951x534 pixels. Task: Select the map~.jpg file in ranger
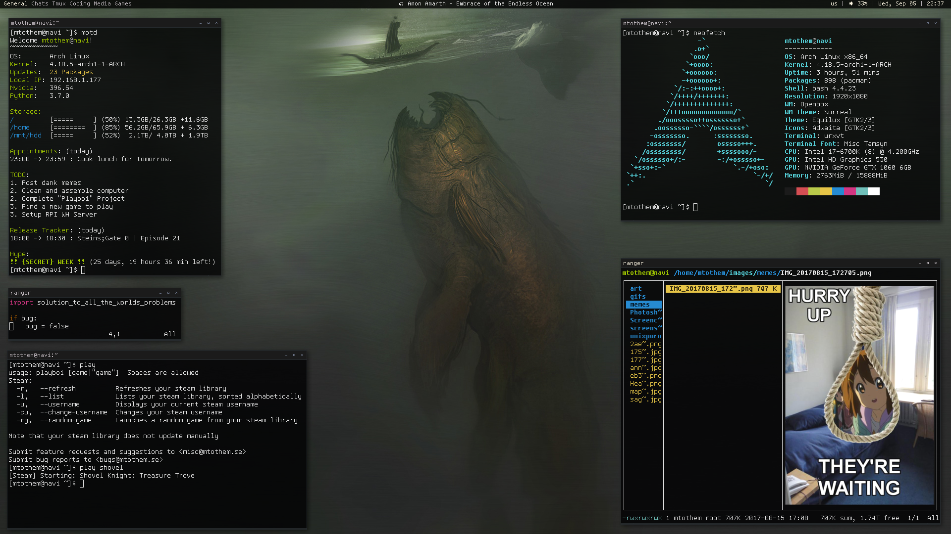pyautogui.click(x=646, y=392)
